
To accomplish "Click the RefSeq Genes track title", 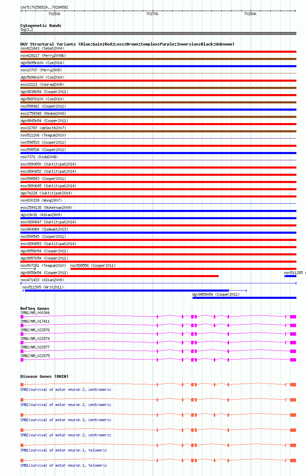I will coord(35,308).
